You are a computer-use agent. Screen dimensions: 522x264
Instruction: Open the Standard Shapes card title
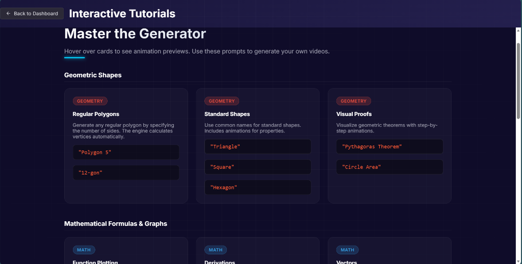[x=227, y=114]
